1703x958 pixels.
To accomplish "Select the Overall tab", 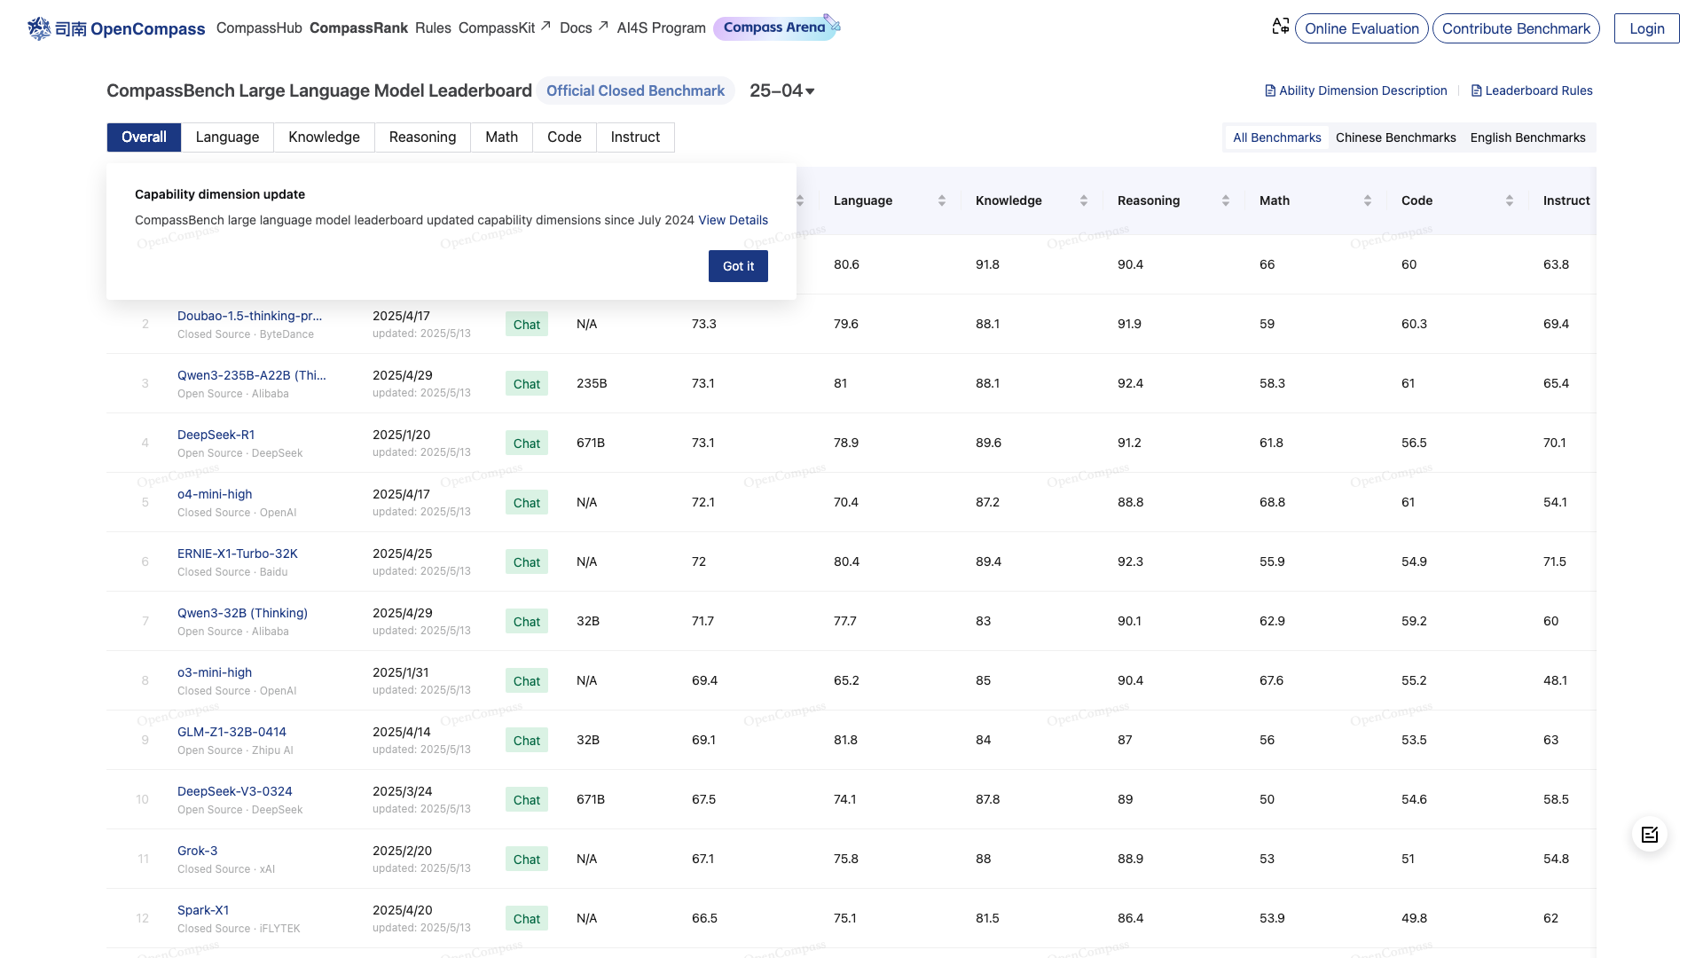I will (x=144, y=137).
